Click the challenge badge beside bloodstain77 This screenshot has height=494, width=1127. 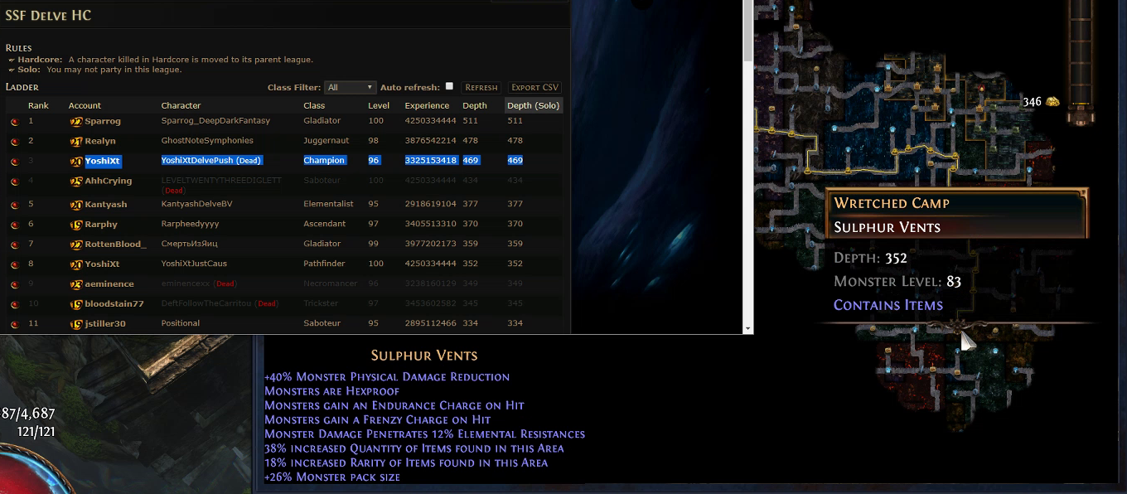pos(76,303)
